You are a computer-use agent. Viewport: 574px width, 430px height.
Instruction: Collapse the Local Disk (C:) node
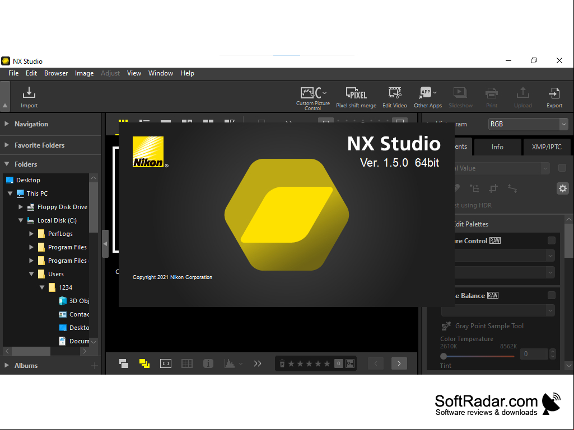[21, 220]
